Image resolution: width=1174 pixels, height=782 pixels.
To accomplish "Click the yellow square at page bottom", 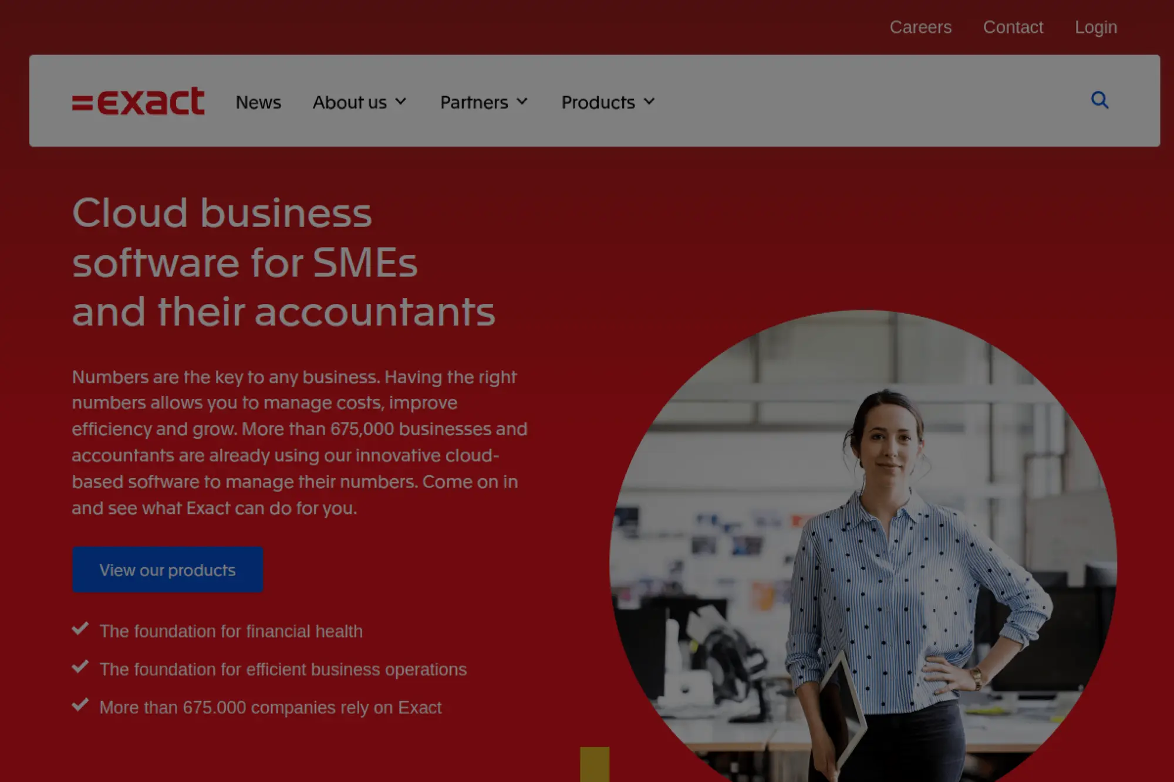I will click(x=595, y=764).
